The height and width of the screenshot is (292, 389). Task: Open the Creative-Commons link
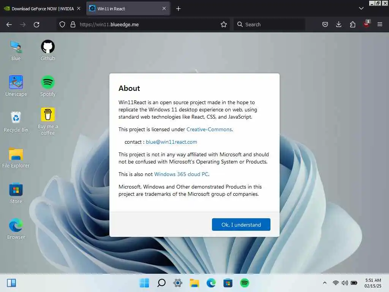(x=209, y=129)
